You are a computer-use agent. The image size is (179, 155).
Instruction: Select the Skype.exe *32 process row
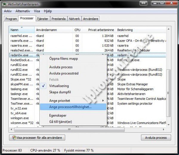click(x=87, y=79)
